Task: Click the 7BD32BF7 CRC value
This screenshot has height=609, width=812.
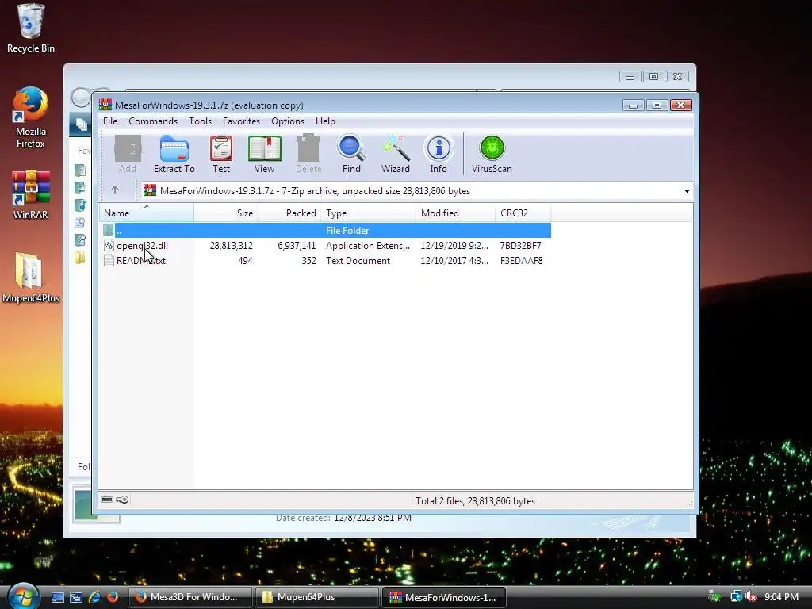Action: click(x=520, y=246)
